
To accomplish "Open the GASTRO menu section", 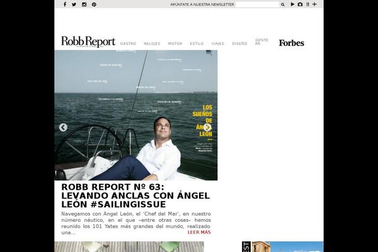I will pos(129,43).
